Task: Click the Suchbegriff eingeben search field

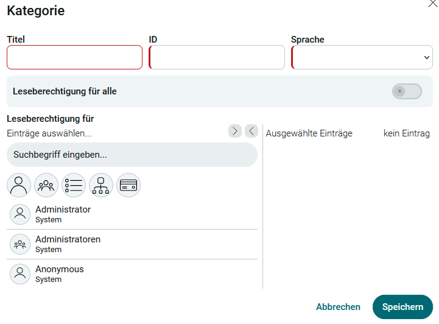Action: [x=132, y=155]
